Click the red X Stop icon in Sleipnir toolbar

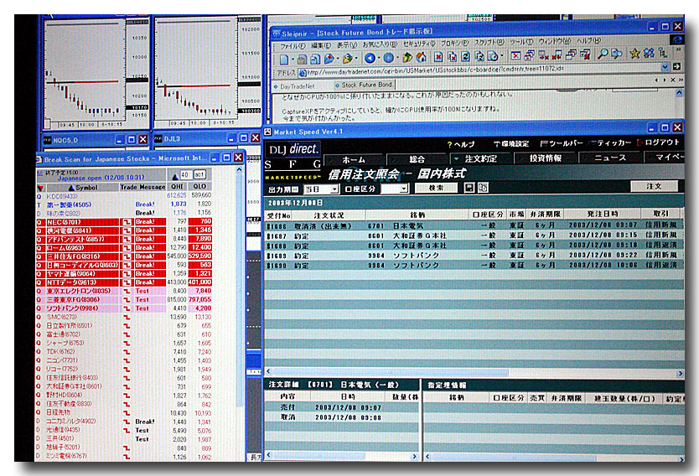[438, 57]
